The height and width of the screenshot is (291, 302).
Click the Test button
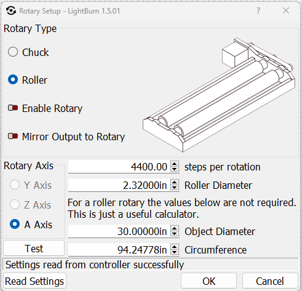[x=34, y=249]
